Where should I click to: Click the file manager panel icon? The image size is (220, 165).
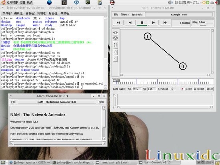pyautogui.click(x=100, y=2)
